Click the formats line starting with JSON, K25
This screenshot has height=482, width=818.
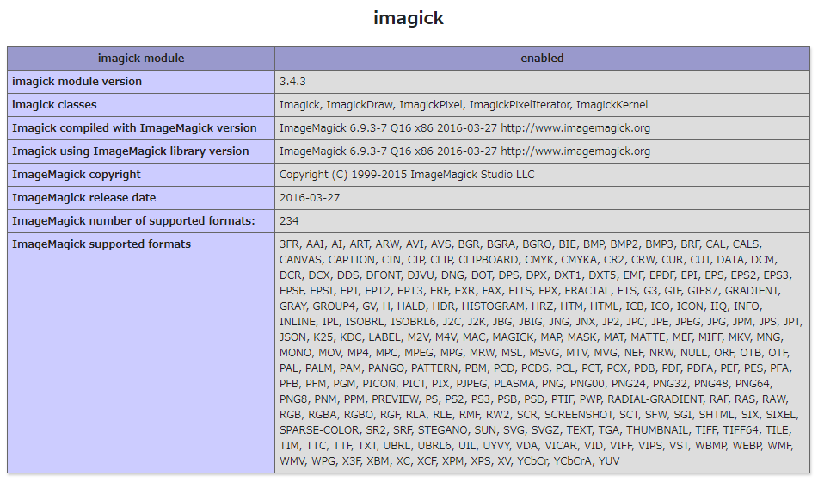(x=531, y=337)
